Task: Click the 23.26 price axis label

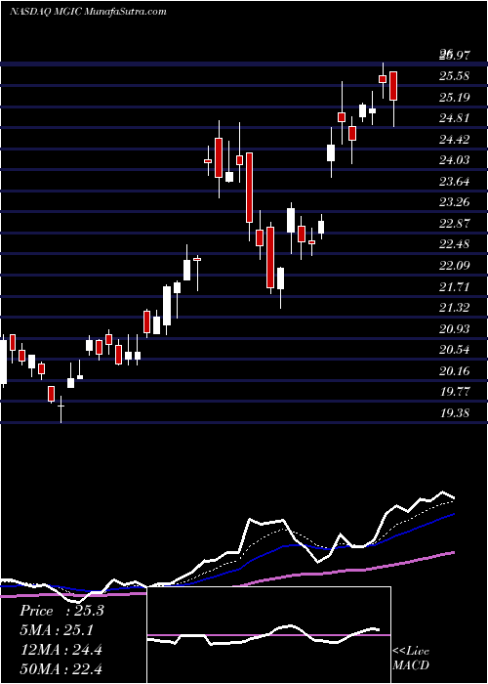Action: 455,202
